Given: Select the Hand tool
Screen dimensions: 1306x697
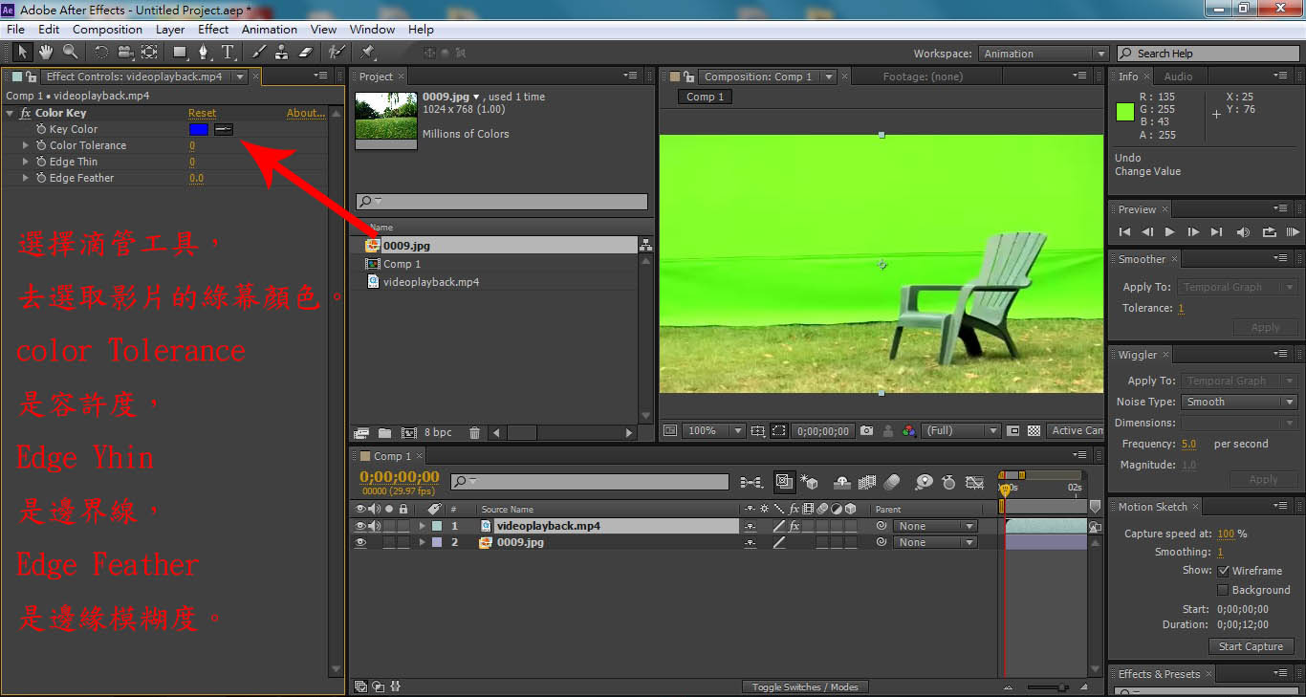Looking at the screenshot, I should tap(46, 52).
